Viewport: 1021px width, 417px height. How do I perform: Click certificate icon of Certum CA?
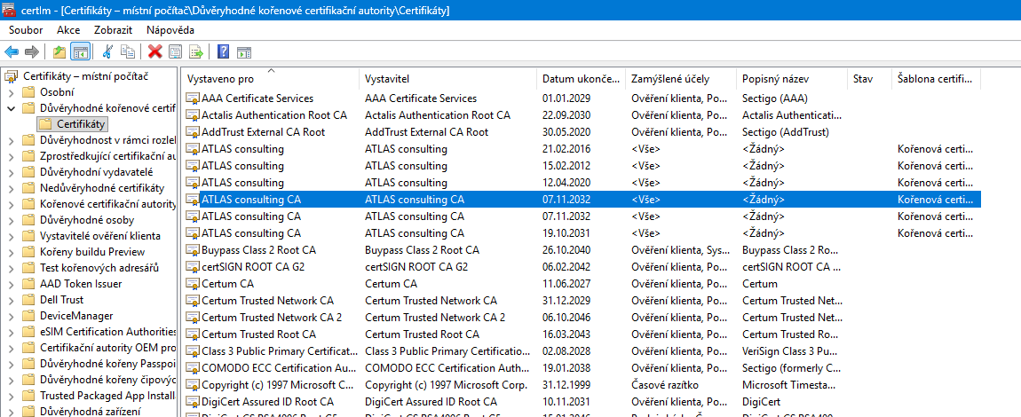192,284
